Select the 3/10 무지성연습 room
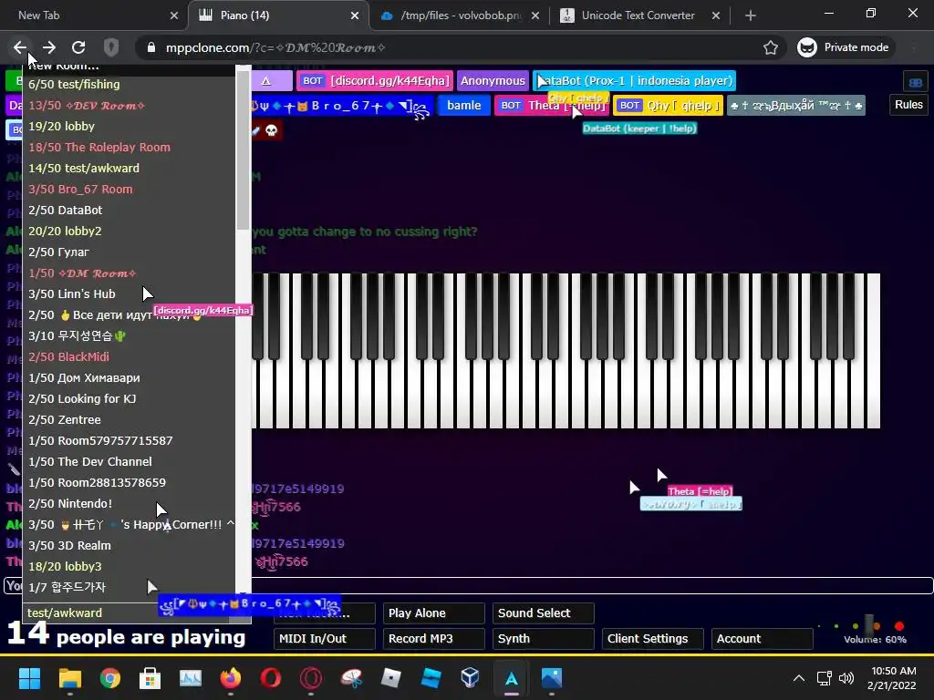 point(130,335)
